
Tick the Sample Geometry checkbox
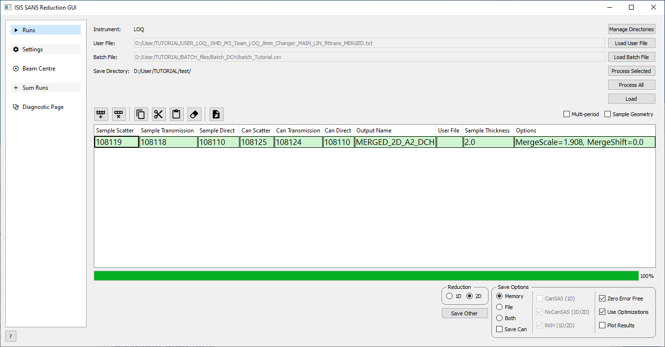click(608, 114)
